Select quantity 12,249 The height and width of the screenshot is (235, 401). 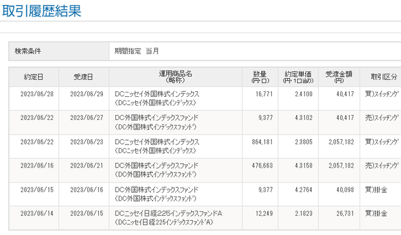click(x=264, y=213)
